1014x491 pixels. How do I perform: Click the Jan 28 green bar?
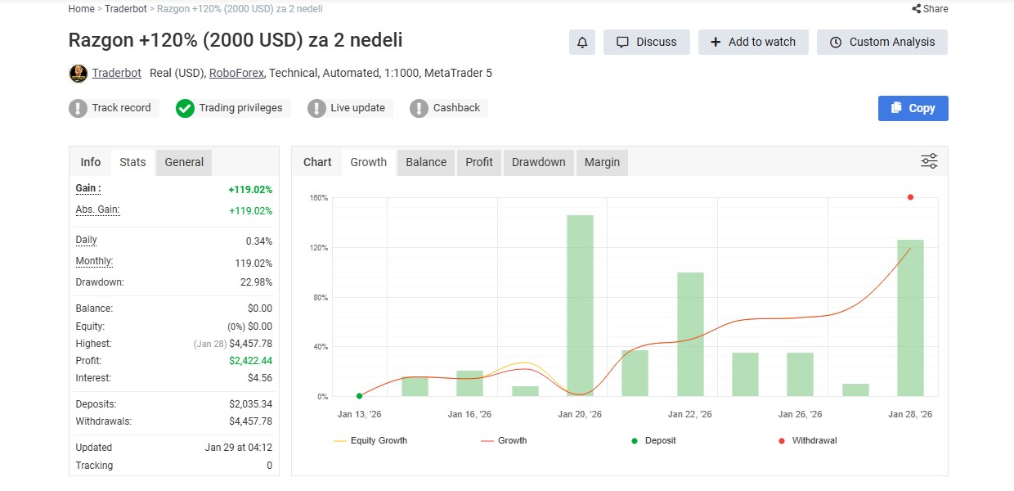click(910, 318)
